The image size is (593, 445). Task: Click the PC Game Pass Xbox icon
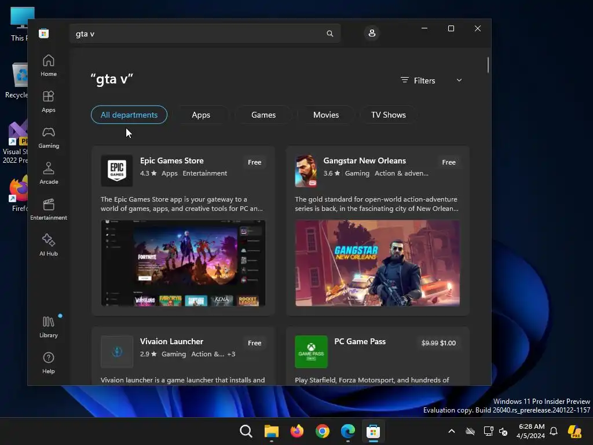coord(311,352)
